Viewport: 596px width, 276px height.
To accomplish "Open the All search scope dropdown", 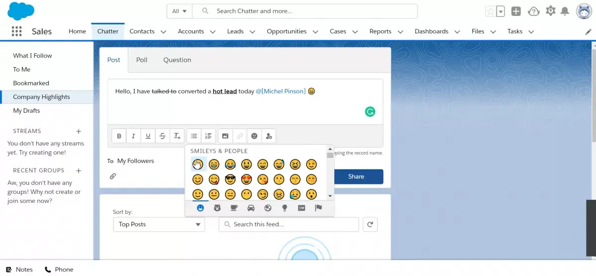I will point(179,11).
